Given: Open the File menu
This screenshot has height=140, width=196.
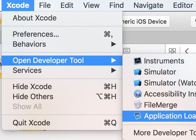Looking at the screenshot, I should [x=45, y=5].
